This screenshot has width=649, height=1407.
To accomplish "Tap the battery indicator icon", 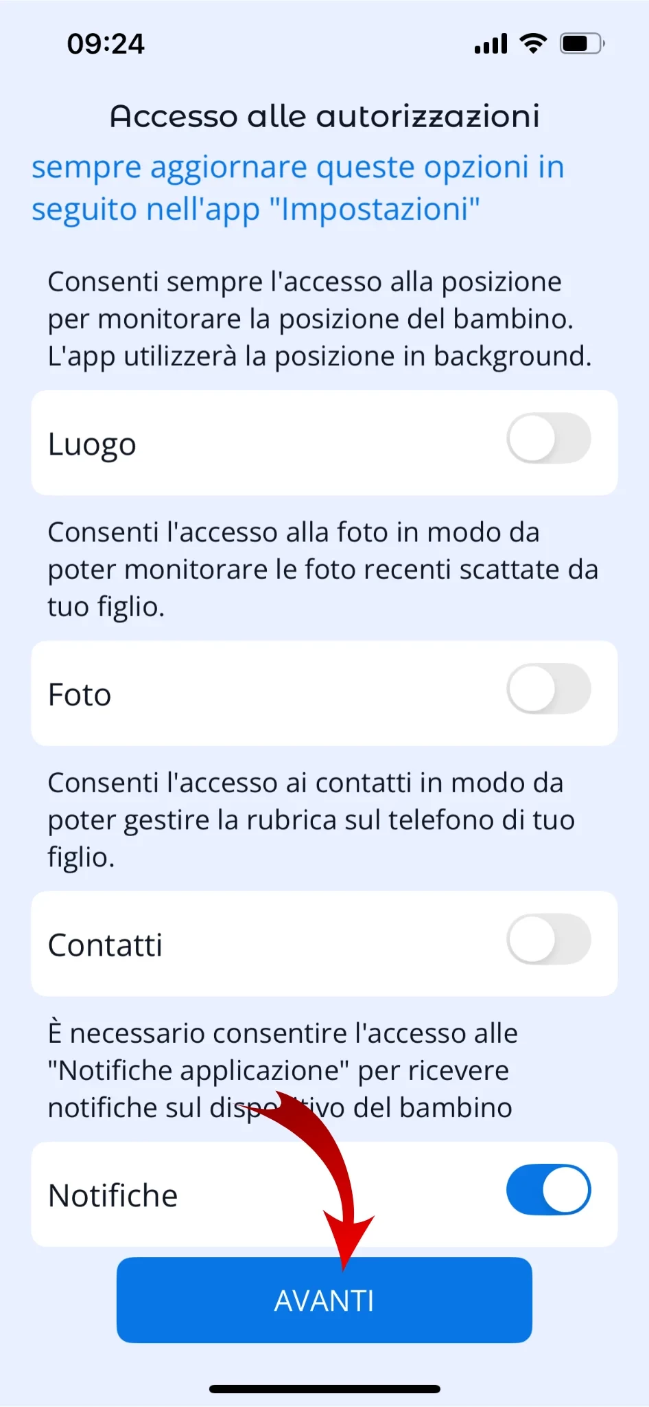I will click(x=582, y=44).
